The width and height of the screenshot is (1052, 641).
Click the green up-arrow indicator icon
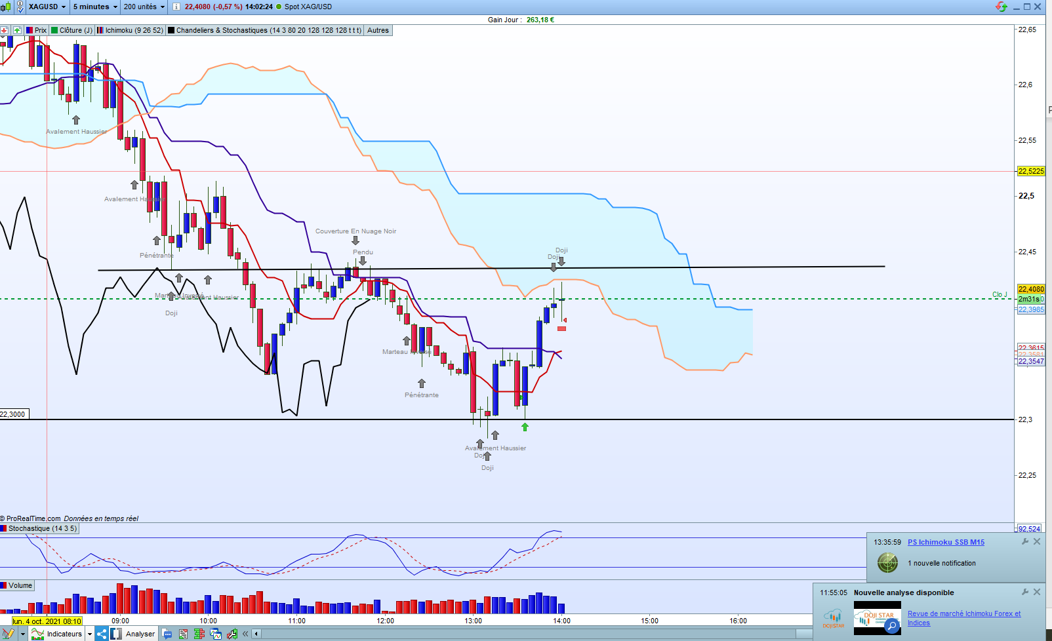(x=17, y=30)
